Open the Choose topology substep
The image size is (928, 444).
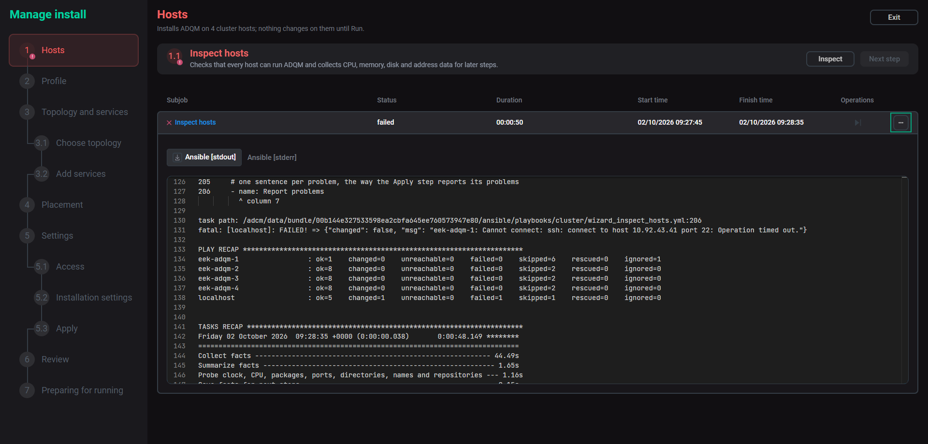(88, 143)
